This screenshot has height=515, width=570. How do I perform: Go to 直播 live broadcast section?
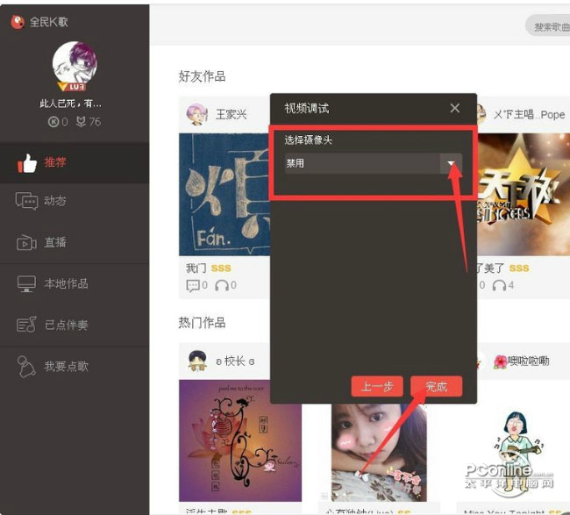[x=75, y=243]
